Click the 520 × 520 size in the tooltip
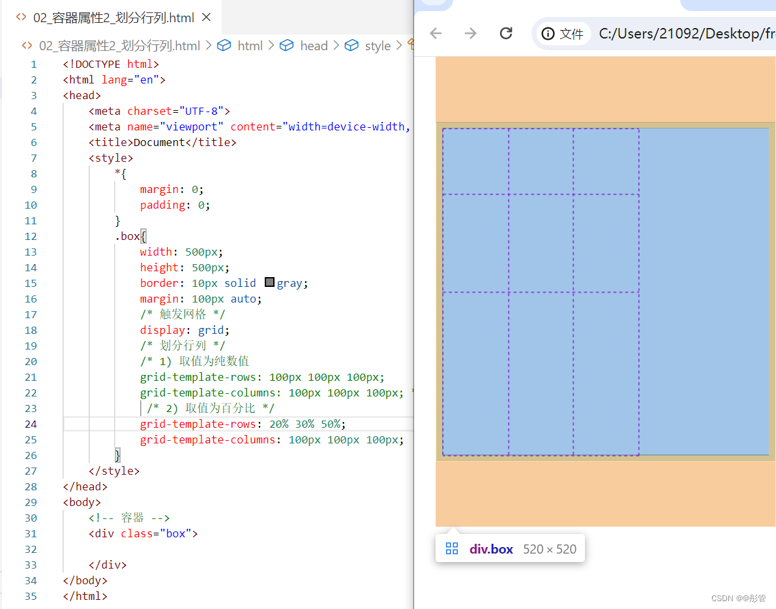The image size is (776, 609). click(550, 549)
